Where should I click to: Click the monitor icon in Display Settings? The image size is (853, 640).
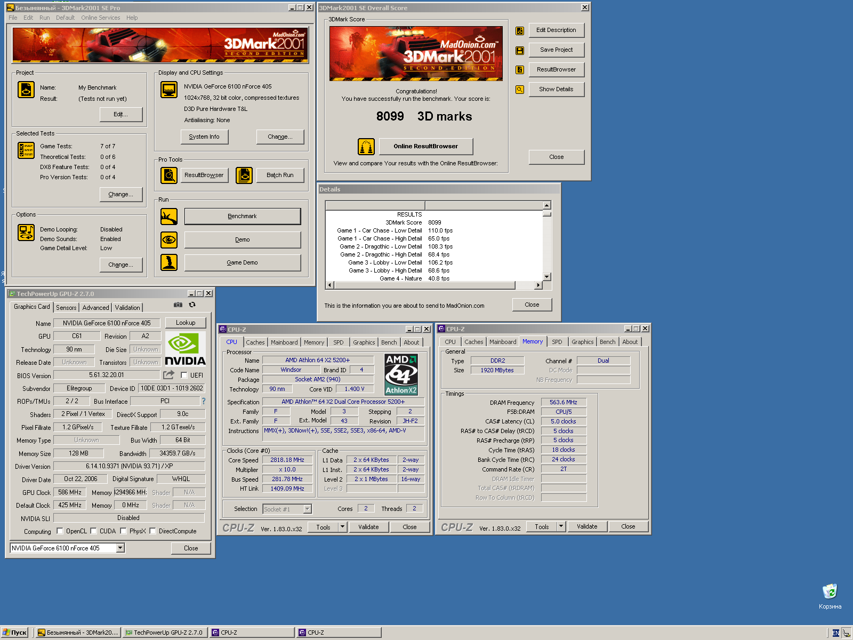coord(169,90)
